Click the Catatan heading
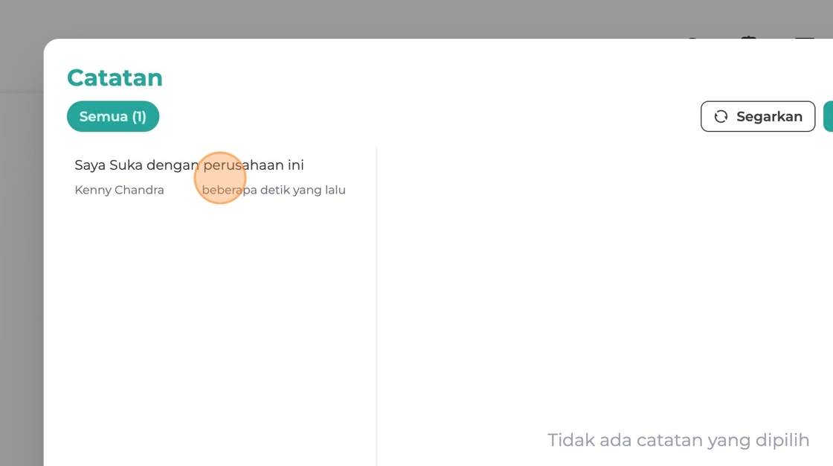 [x=115, y=77]
